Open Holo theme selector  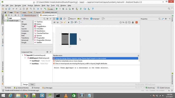pyautogui.click(x=86, y=19)
